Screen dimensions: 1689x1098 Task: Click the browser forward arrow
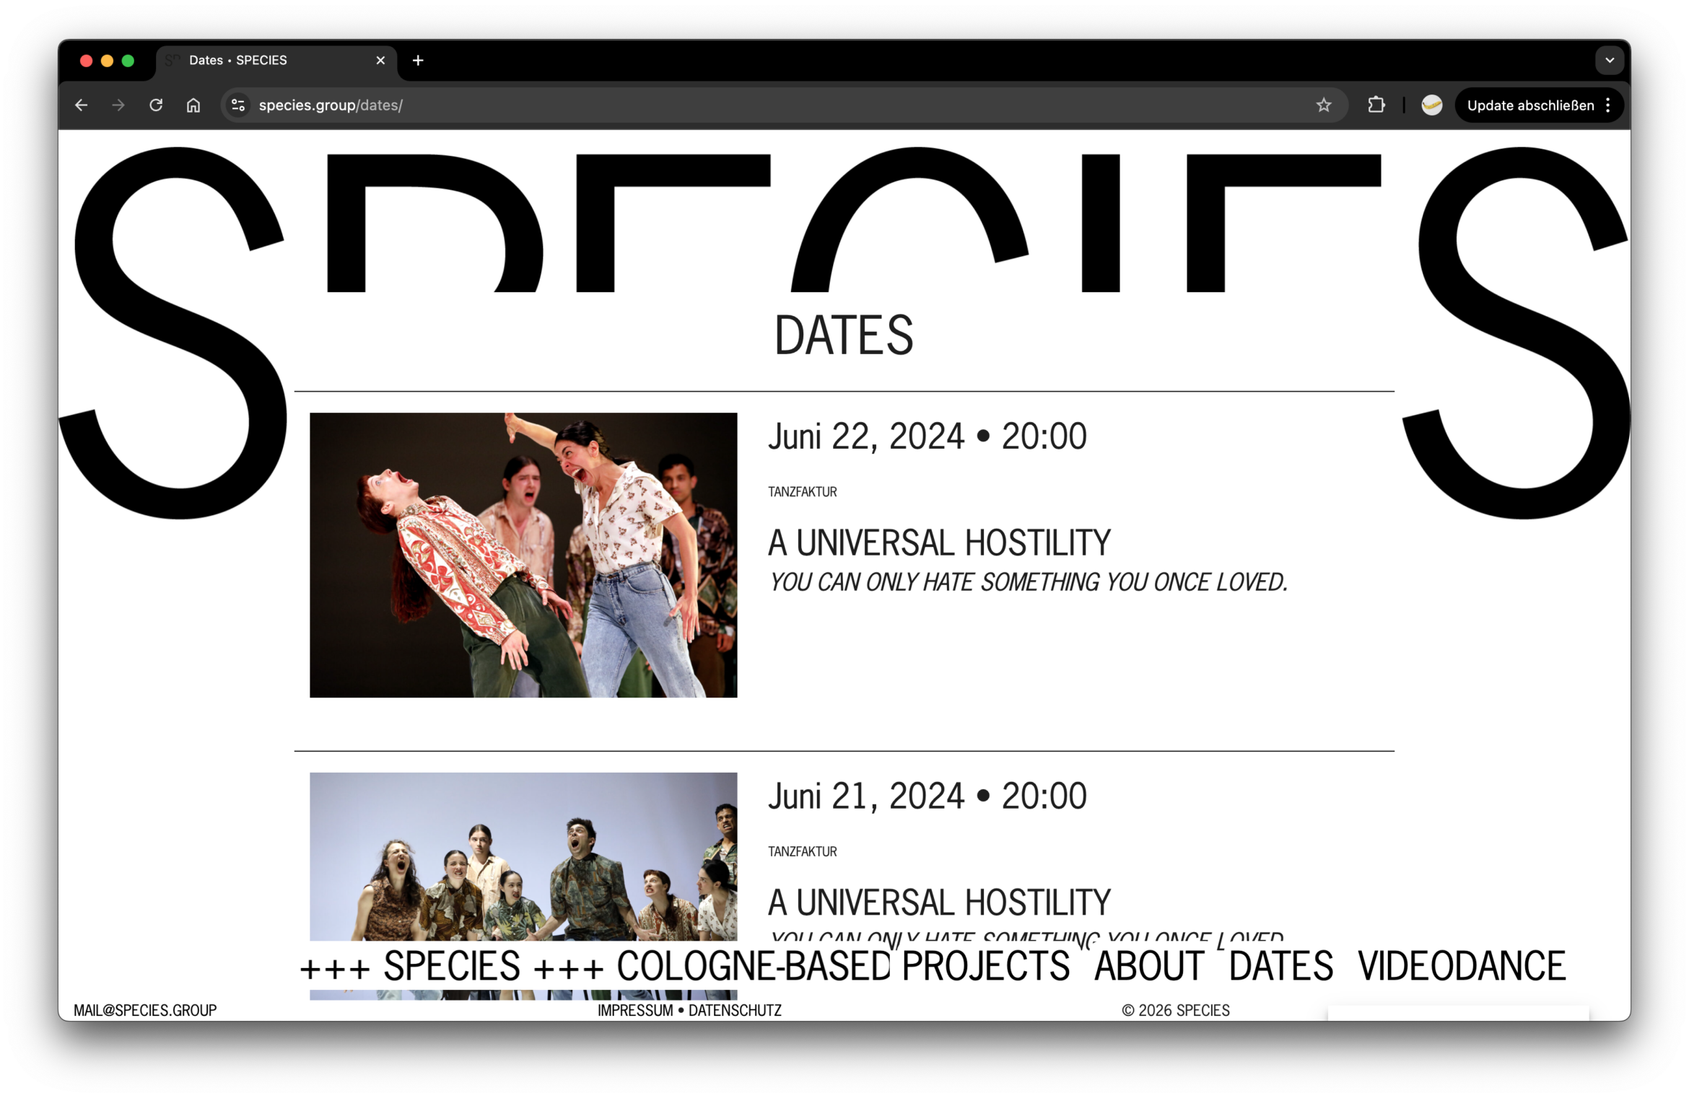tap(118, 105)
